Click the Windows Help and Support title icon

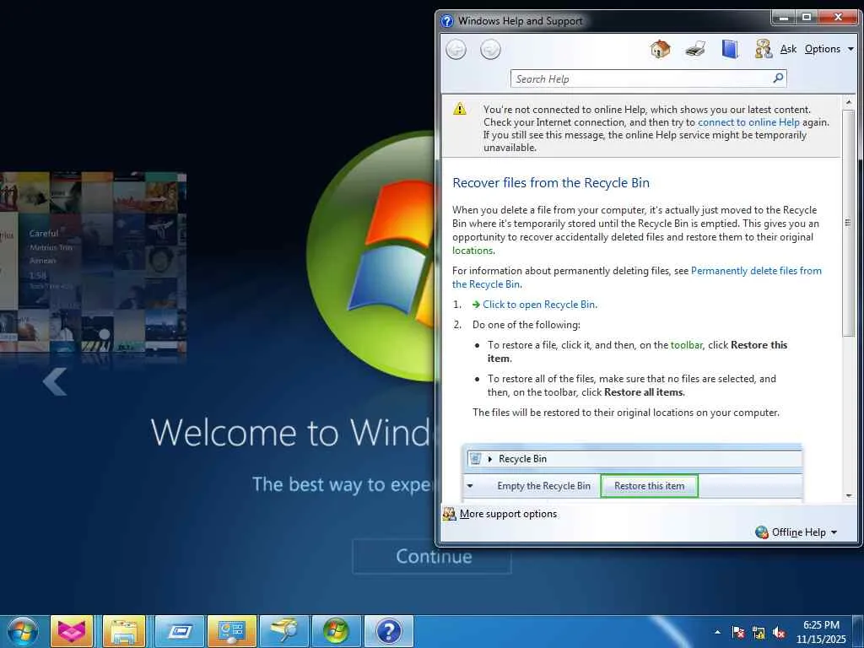click(x=447, y=21)
